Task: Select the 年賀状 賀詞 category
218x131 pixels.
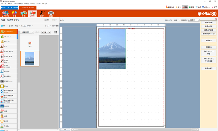Action: (8, 57)
